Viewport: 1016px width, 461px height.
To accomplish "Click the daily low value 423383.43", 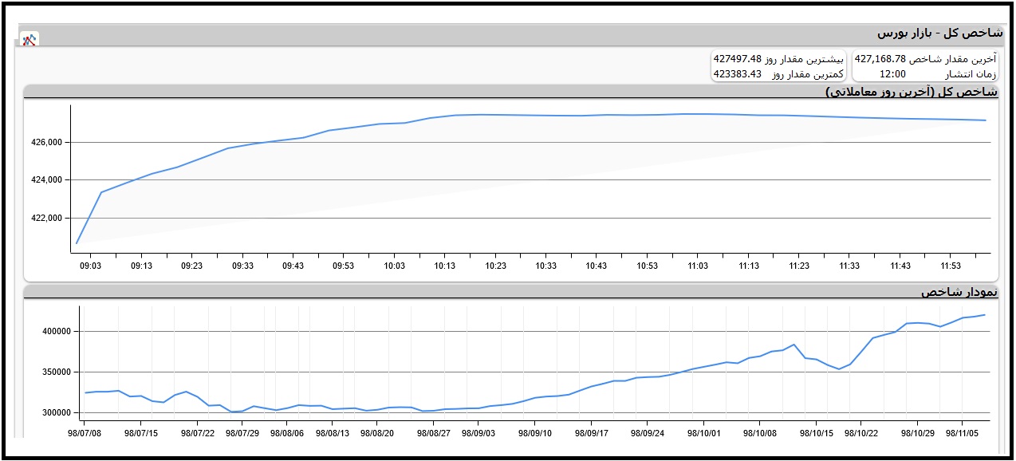I will click(737, 74).
